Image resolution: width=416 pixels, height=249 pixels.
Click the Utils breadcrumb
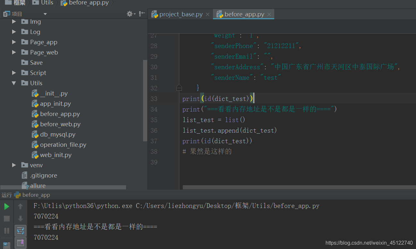pyautogui.click(x=43, y=3)
